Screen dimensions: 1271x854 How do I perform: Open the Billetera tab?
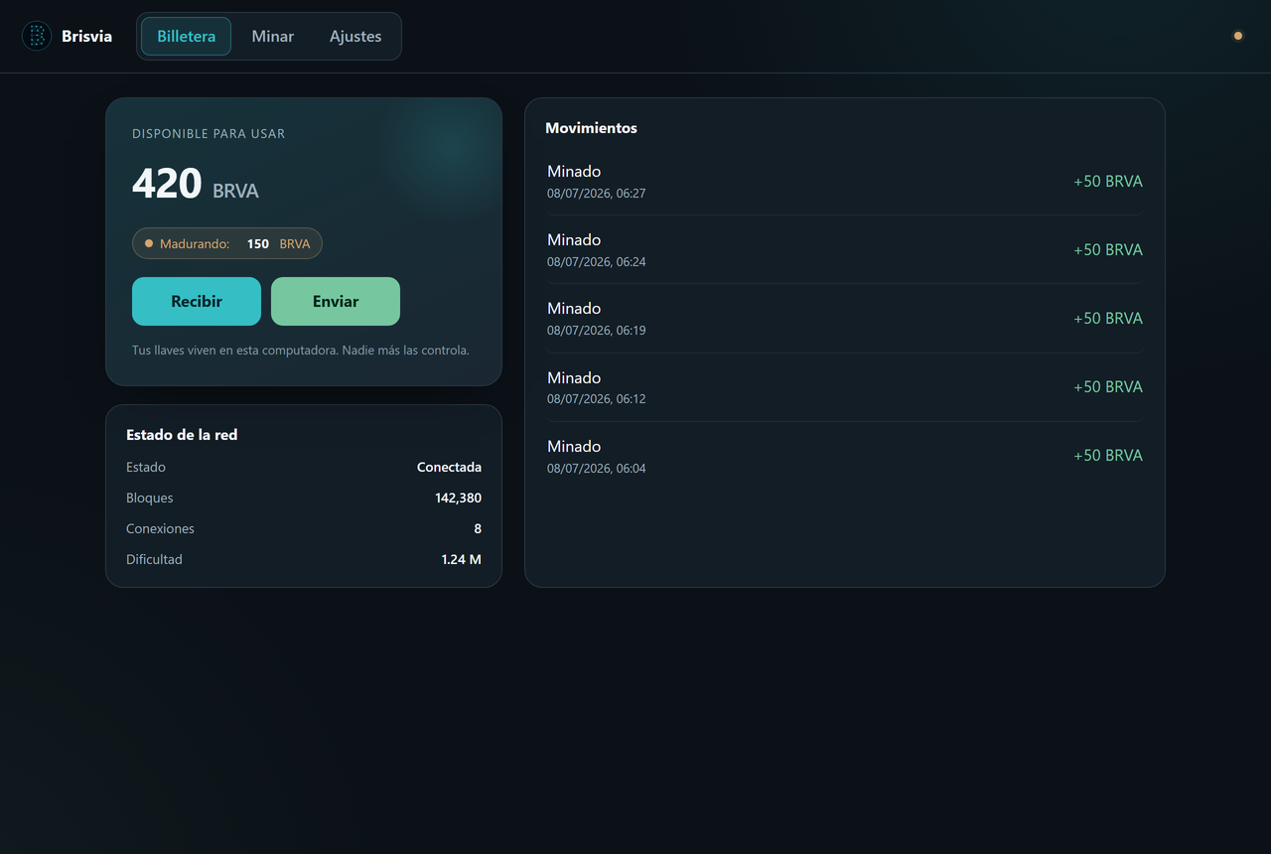click(186, 37)
